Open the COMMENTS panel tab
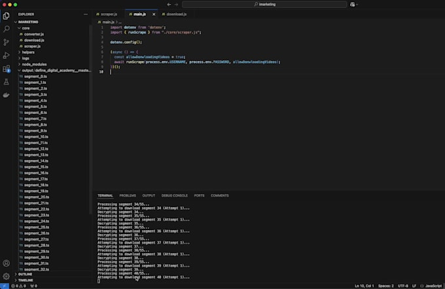Screen dimensions: 445x289 click(x=220, y=195)
